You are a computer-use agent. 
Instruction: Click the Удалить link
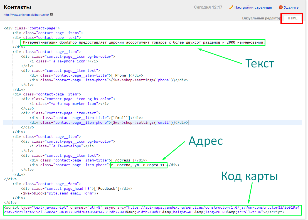pyautogui.click(x=291, y=7)
